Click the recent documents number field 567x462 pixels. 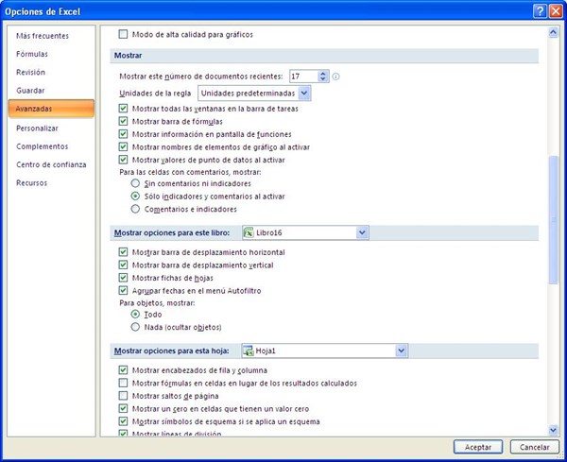click(304, 77)
